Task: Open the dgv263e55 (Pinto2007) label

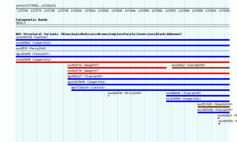Action: 33,54
